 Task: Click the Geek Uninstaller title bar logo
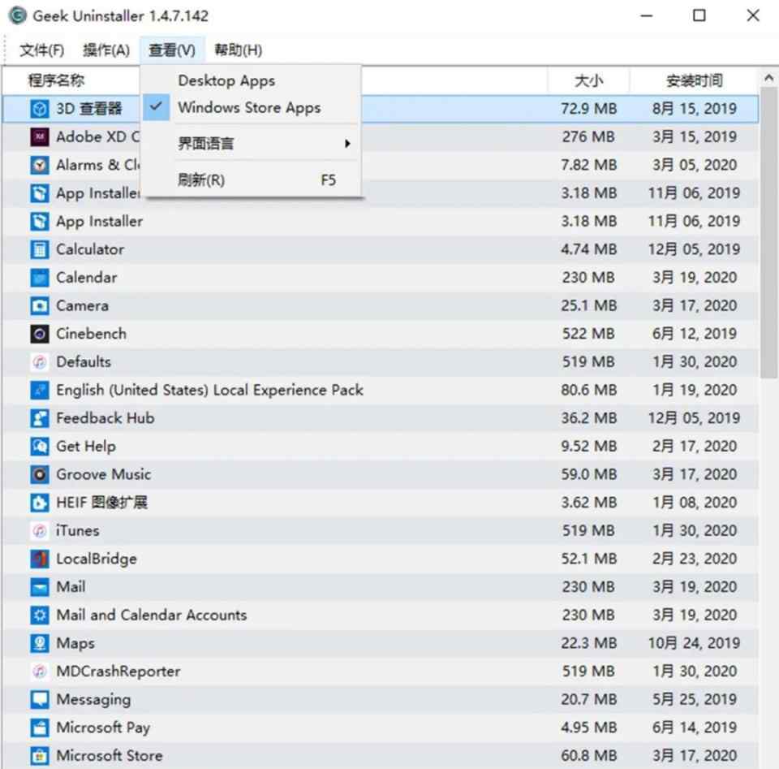[17, 15]
